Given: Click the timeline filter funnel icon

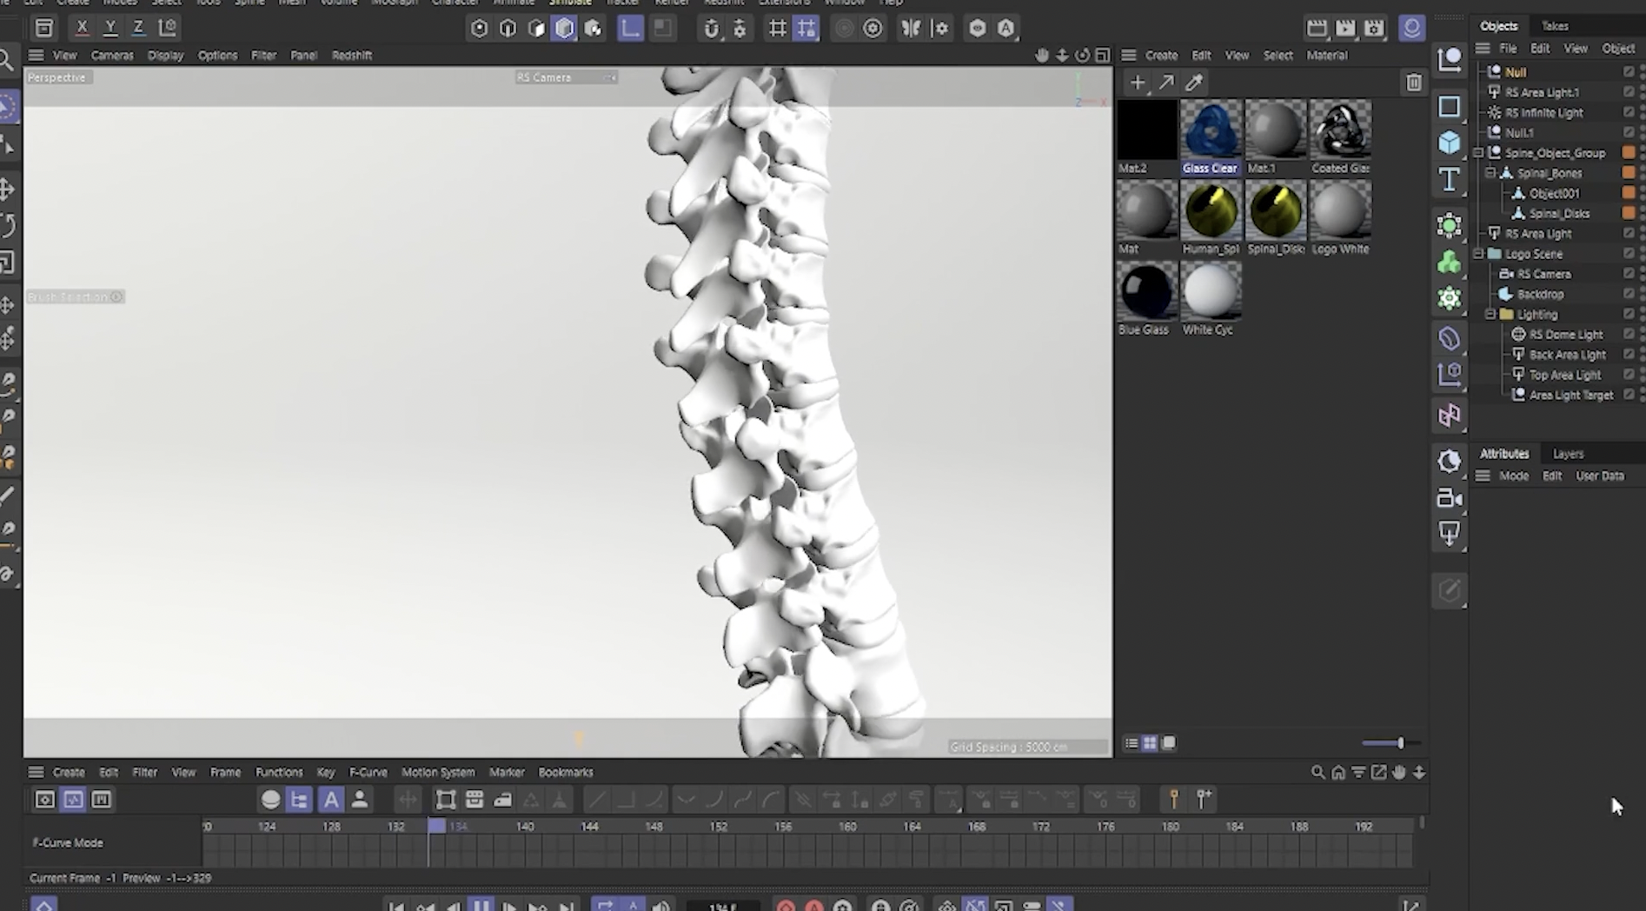Looking at the screenshot, I should 1358,772.
